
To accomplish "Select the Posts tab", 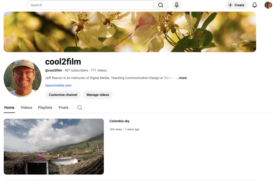I will tap(63, 107).
